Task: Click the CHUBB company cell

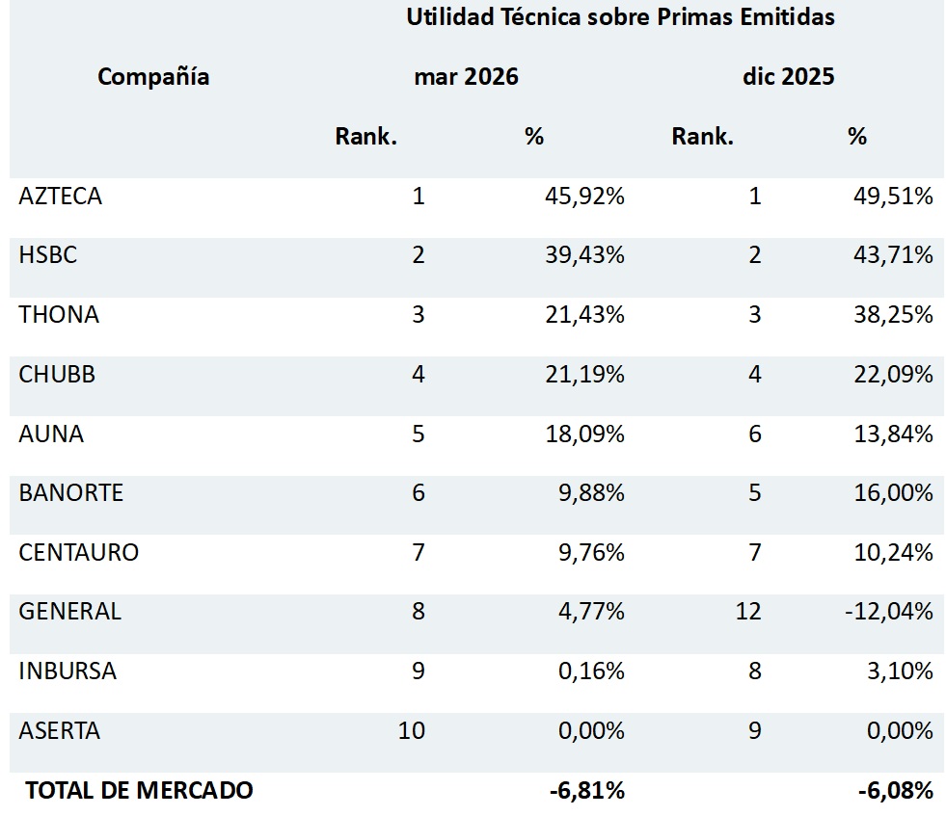Action: (x=57, y=374)
